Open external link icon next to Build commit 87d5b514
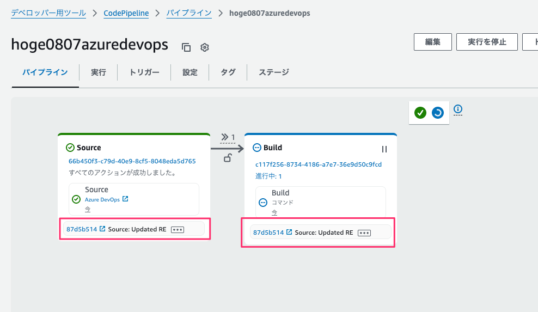 click(x=289, y=232)
